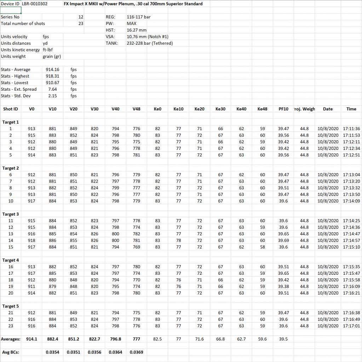Click the average velocity value 914.16
This screenshot has width=362, height=362.
pos(52,69)
